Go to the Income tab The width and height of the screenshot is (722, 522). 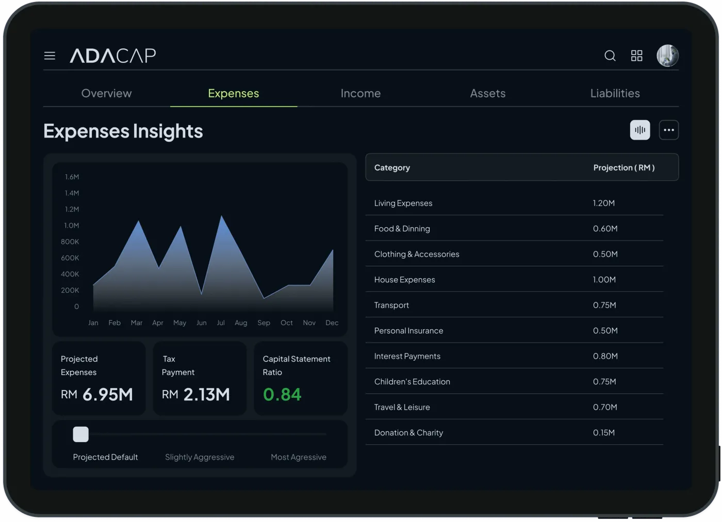[x=360, y=93]
